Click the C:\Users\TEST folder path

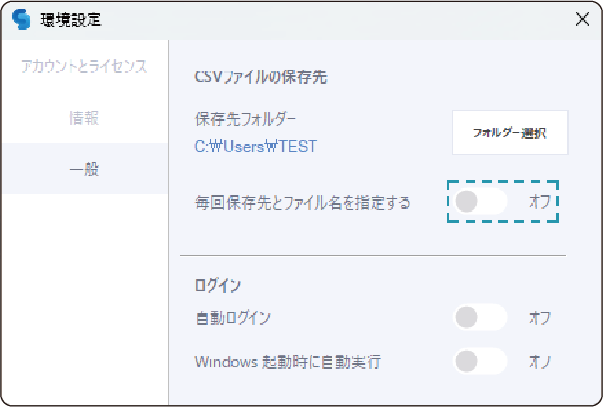pyautogui.click(x=255, y=146)
